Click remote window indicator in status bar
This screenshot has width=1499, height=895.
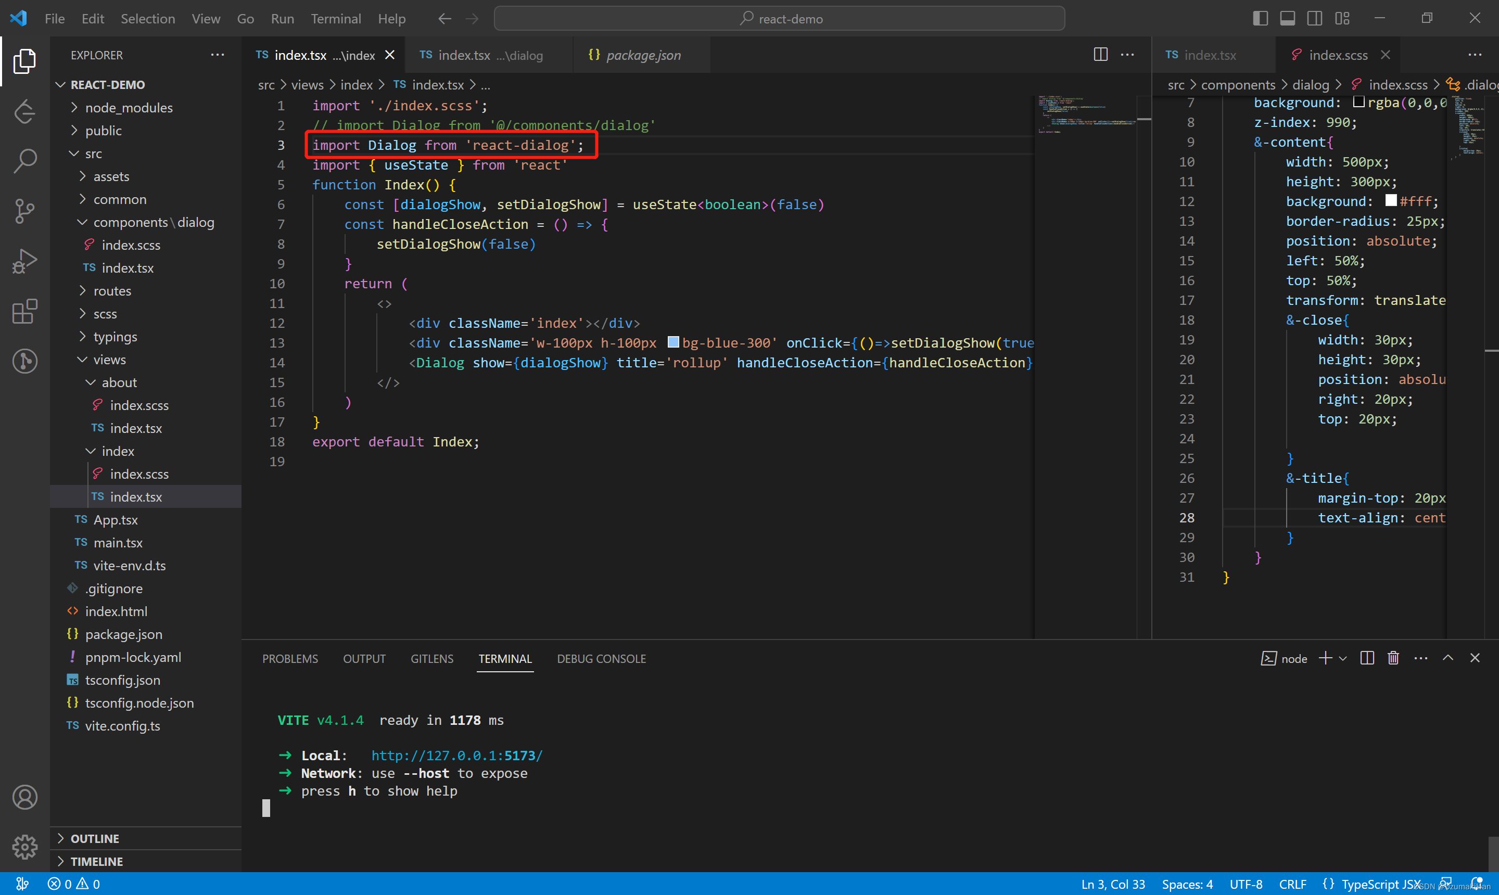pos(22,884)
